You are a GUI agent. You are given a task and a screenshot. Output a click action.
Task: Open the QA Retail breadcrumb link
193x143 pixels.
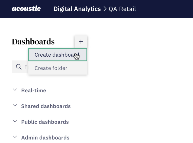click(x=122, y=9)
